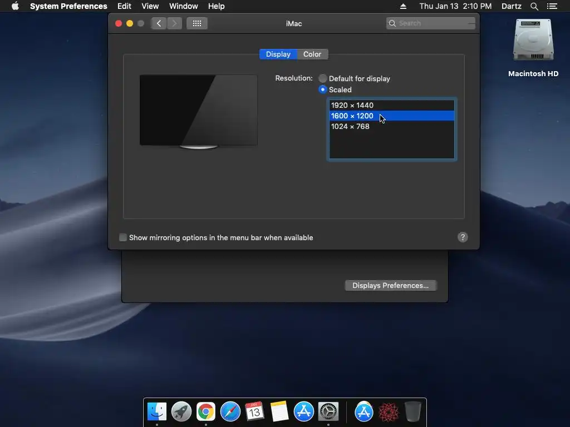Screen dimensions: 570x427
Task: Click the Search input field
Action: pos(430,23)
